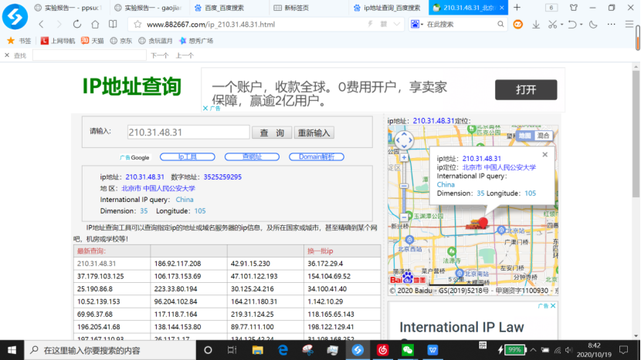The width and height of the screenshot is (641, 360).
Task: Click the undo closed tab icon
Action: (x=572, y=25)
